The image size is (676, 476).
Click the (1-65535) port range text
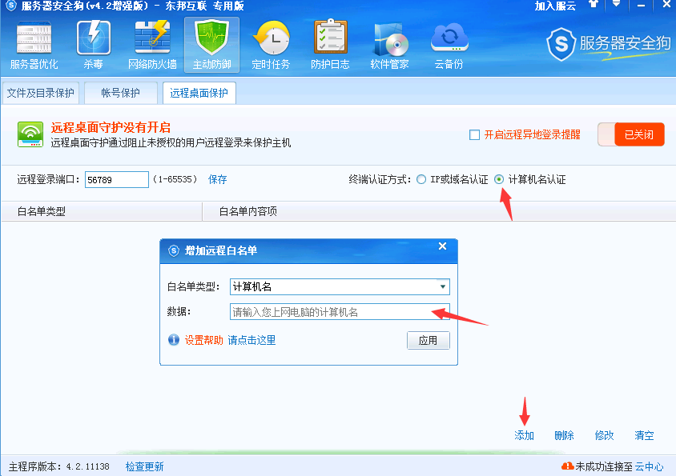(x=175, y=179)
